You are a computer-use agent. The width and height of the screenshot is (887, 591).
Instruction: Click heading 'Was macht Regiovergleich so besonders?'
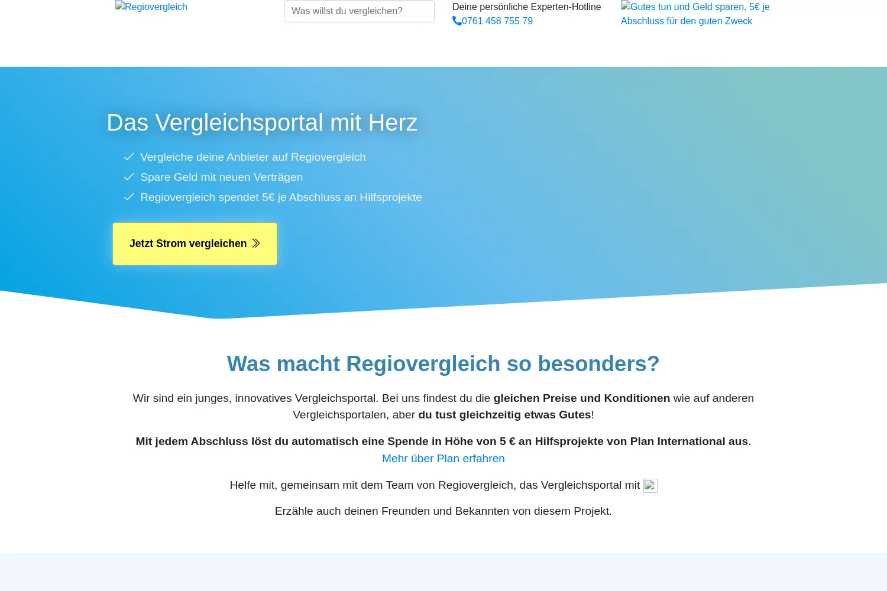click(x=444, y=364)
